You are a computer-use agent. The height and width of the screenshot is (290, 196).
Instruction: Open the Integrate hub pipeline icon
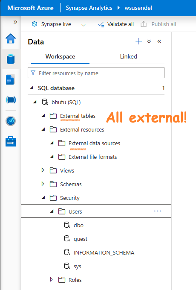pyautogui.click(x=11, y=100)
